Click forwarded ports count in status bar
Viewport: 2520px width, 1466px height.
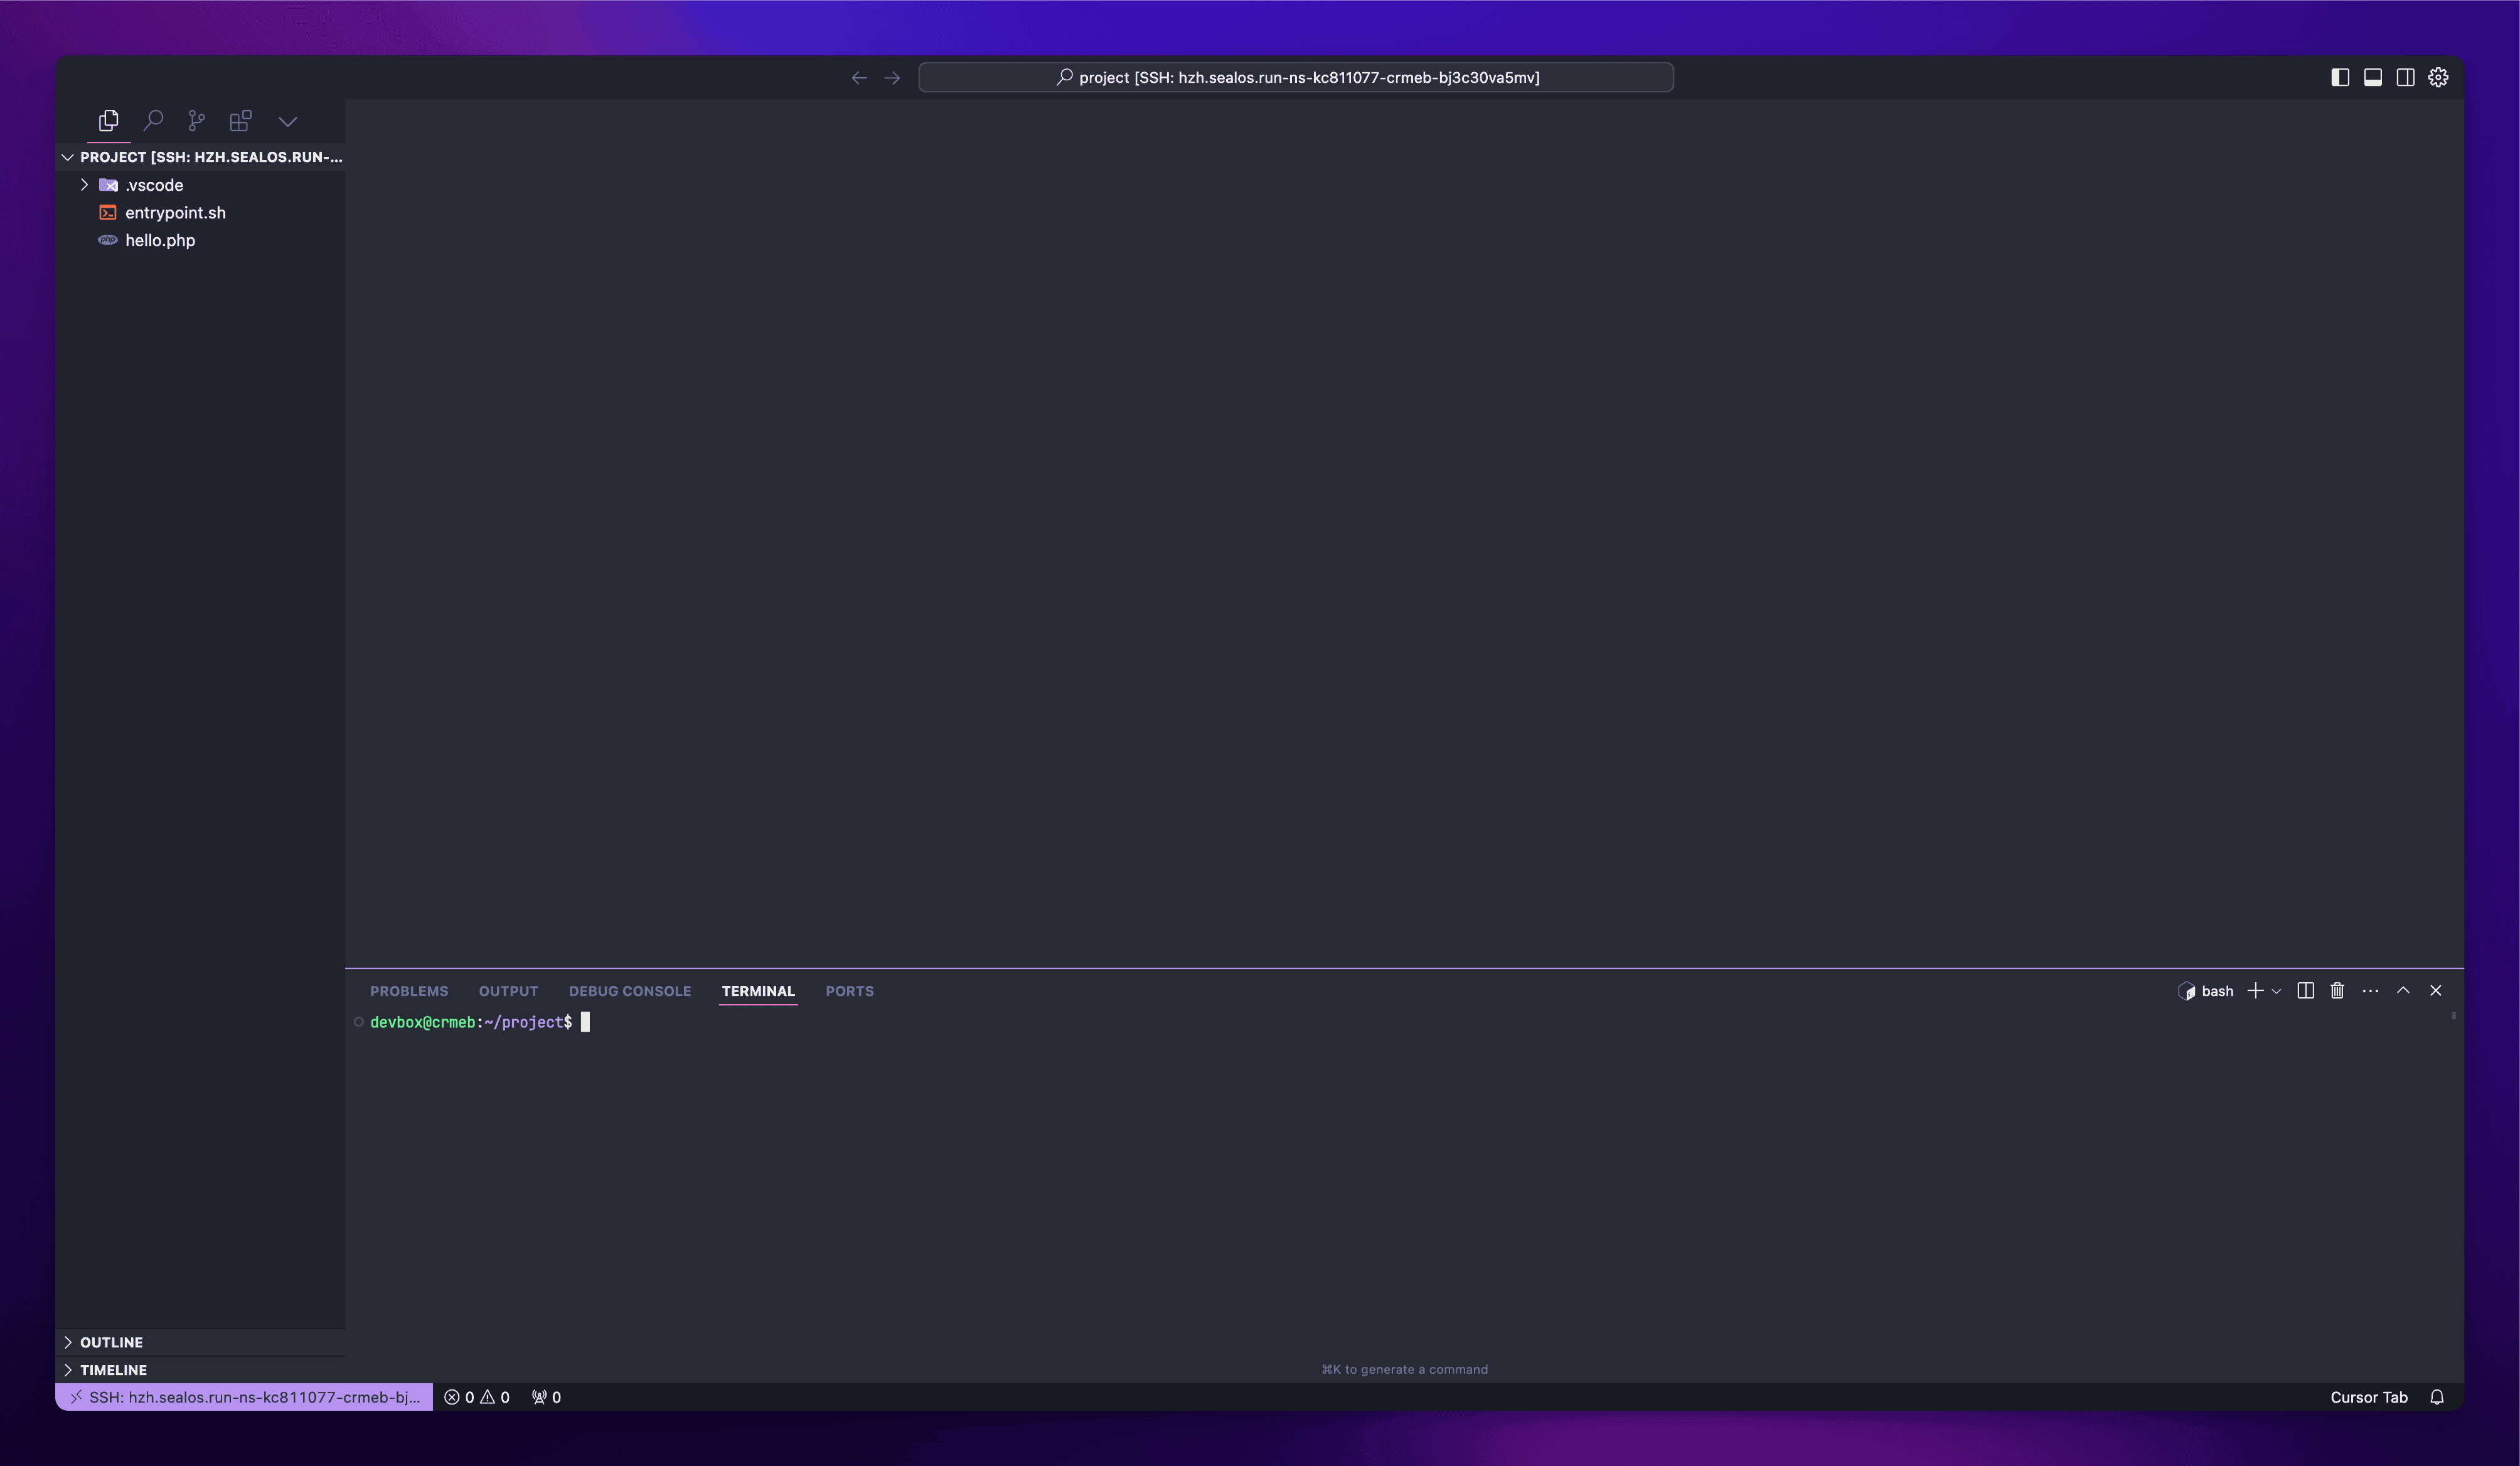coord(546,1397)
